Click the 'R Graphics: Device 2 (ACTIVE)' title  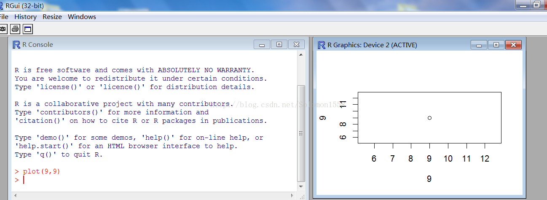(x=372, y=45)
